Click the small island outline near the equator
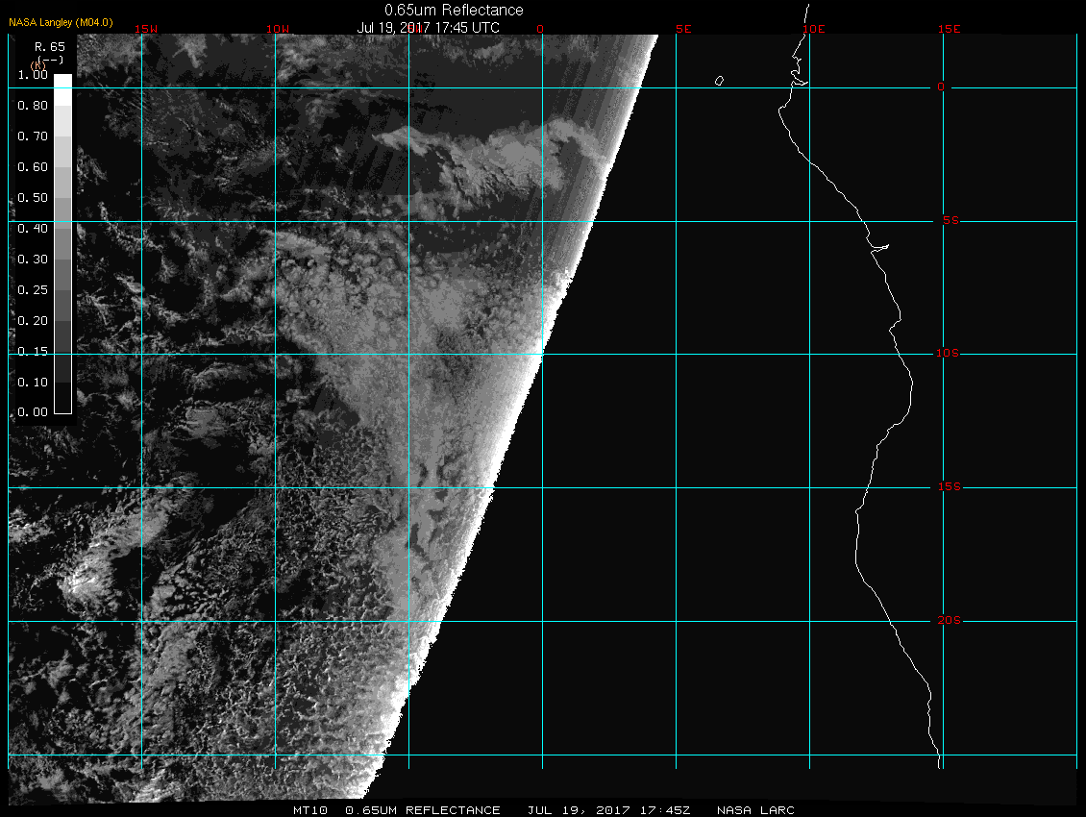 tap(719, 81)
